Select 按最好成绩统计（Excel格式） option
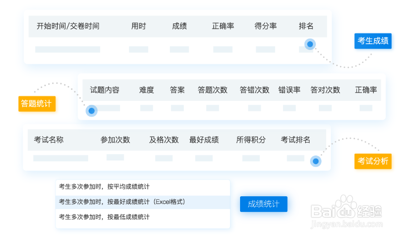The image size is (405, 238). click(142, 202)
